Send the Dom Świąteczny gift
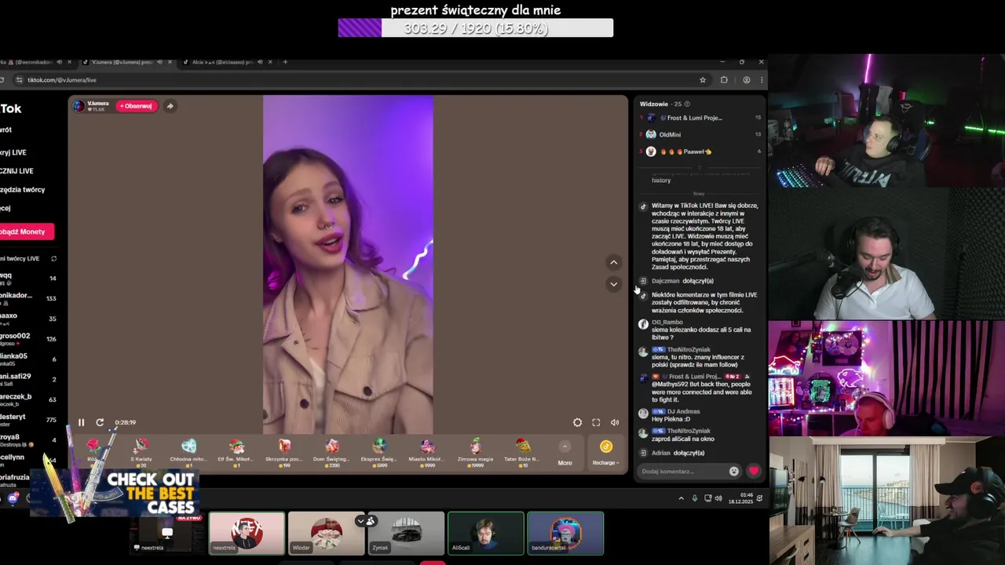The image size is (1005, 565). pyautogui.click(x=332, y=451)
